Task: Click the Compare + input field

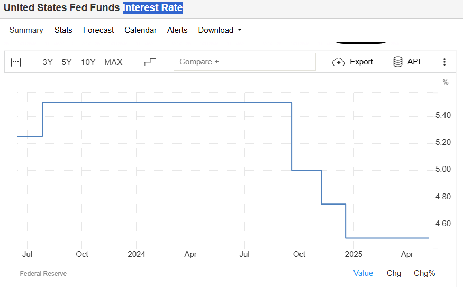Action: pyautogui.click(x=244, y=62)
